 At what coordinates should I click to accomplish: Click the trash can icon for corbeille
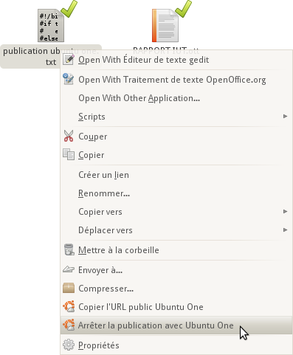coord(69,249)
